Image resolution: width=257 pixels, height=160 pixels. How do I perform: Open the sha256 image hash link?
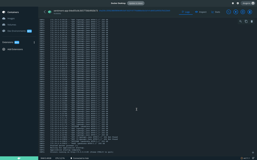pyautogui.click(x=134, y=11)
